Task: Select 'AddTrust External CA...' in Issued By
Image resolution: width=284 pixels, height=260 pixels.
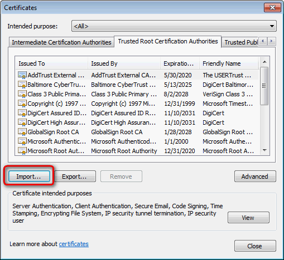Action: [x=123, y=75]
